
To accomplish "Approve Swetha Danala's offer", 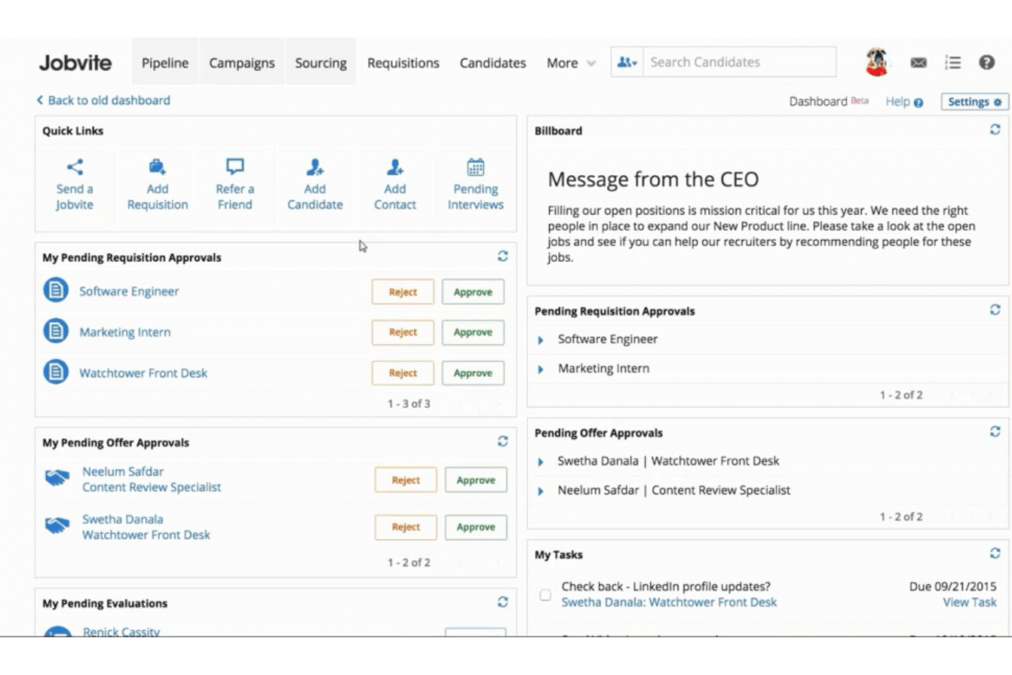I will pyautogui.click(x=476, y=527).
